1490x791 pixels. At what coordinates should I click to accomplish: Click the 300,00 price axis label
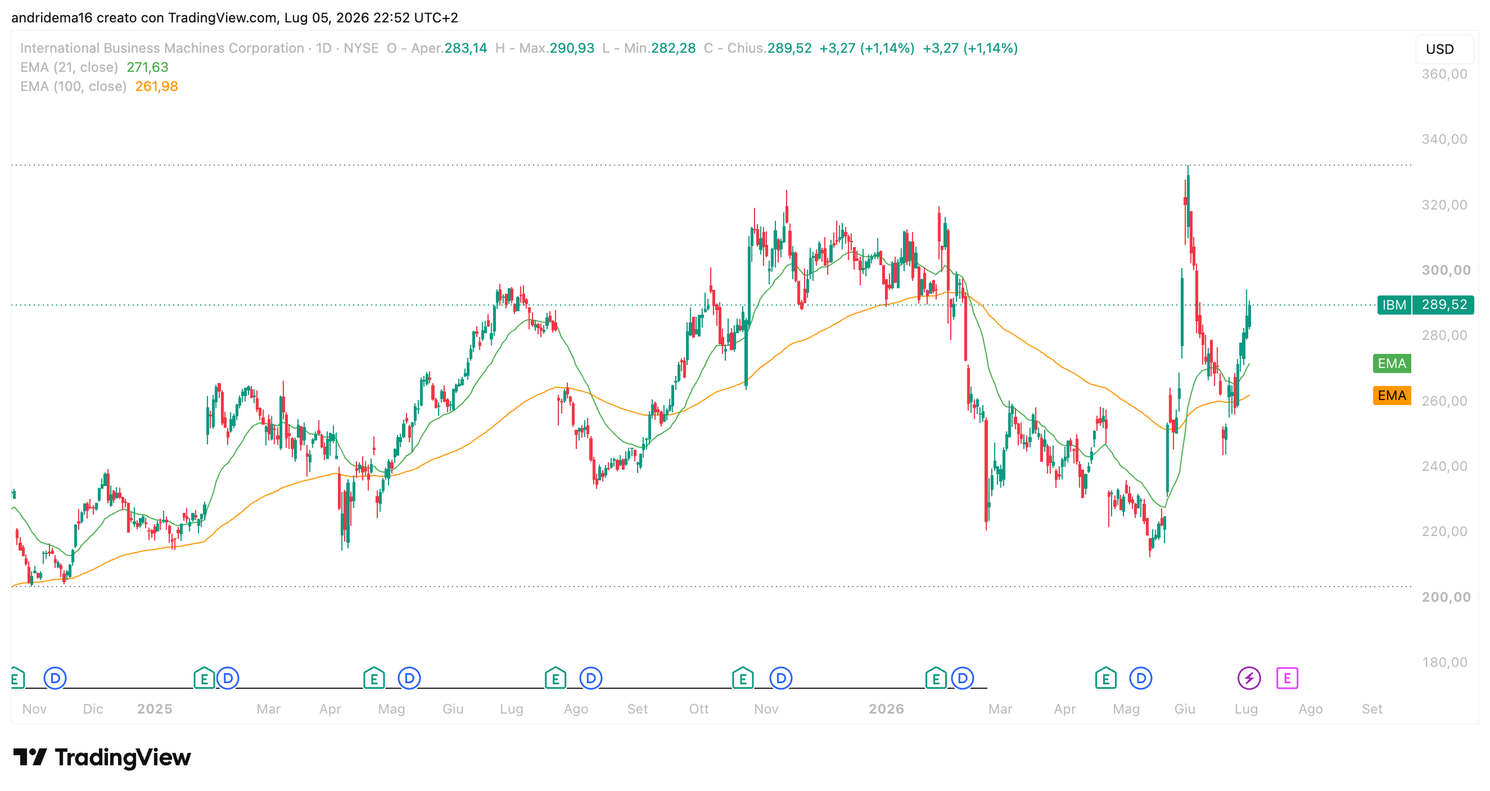(1446, 270)
